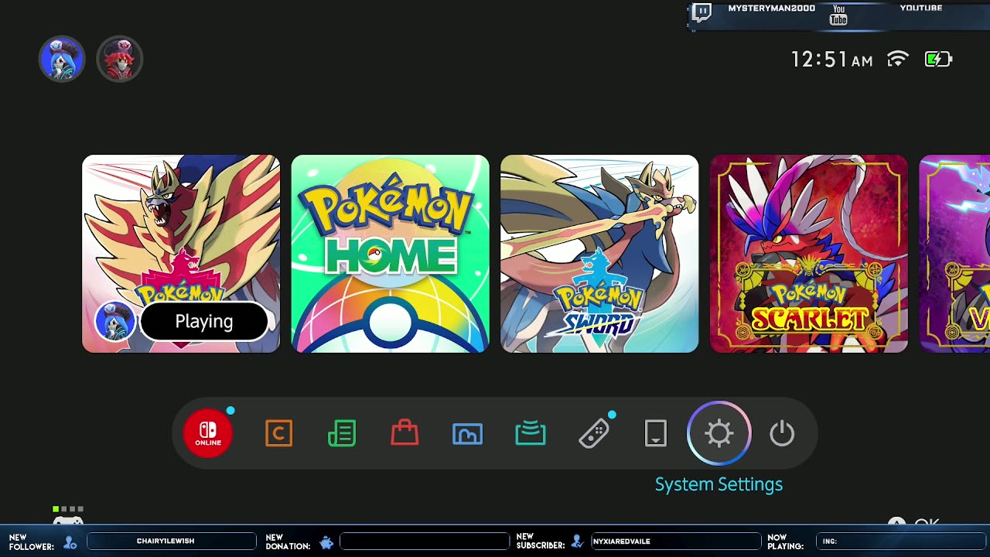
Task: Launch the Pokémon Sword tile
Action: pos(599,254)
